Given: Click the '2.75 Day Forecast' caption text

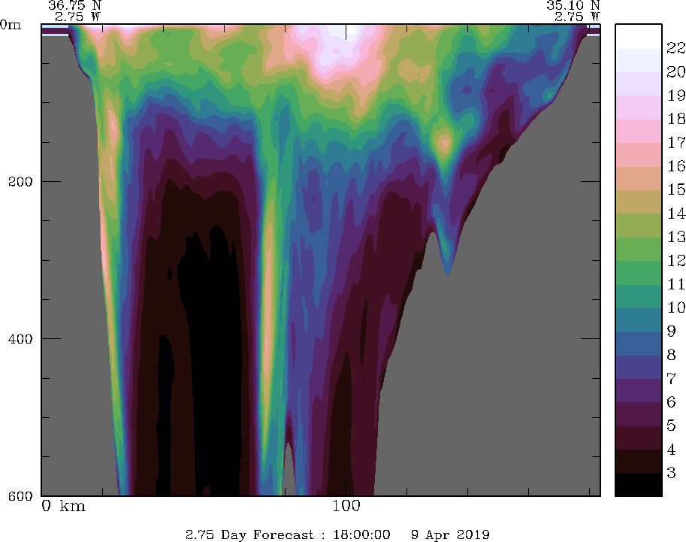Looking at the screenshot, I should [249, 535].
